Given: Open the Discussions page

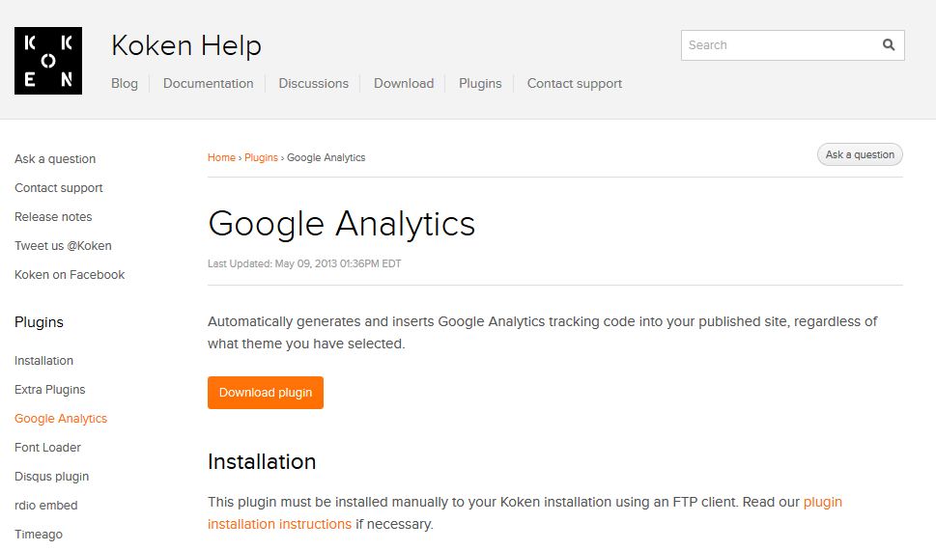Looking at the screenshot, I should pyautogui.click(x=314, y=84).
